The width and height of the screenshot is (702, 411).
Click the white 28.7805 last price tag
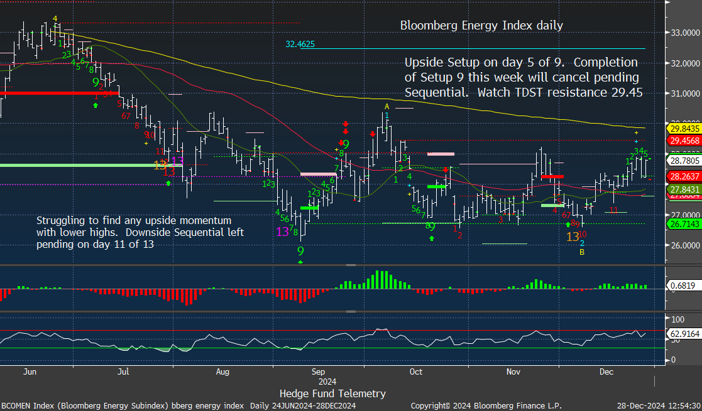[684, 161]
